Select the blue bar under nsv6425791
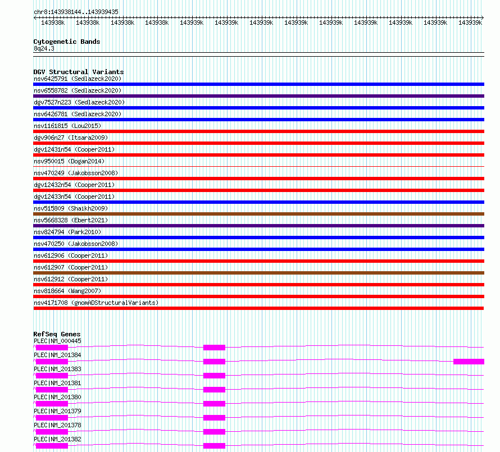 [x=258, y=84]
